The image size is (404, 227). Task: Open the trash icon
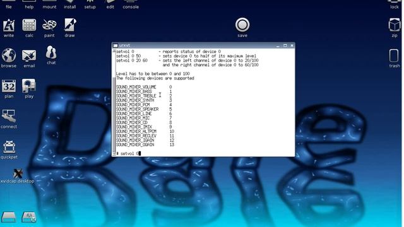coord(394,58)
